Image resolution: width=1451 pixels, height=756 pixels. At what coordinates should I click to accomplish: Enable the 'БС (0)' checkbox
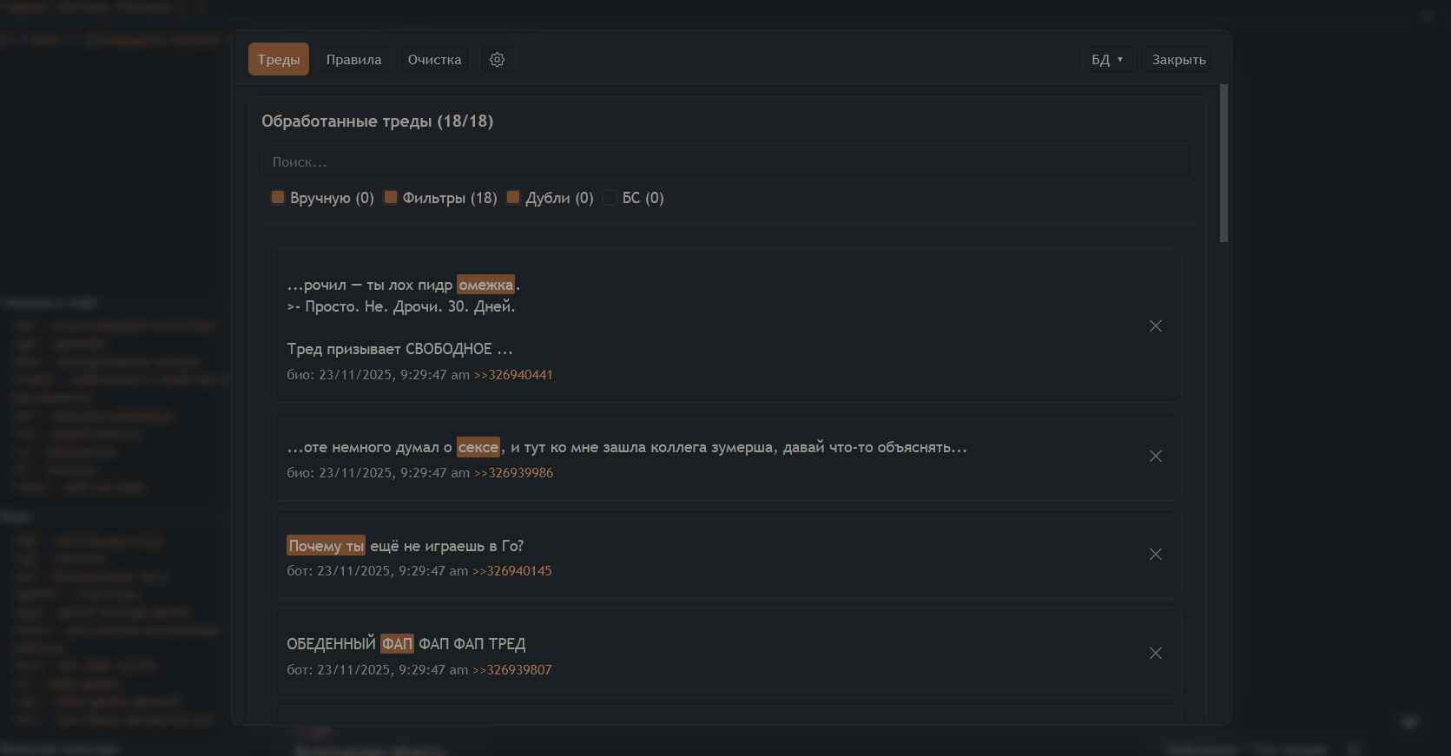[x=610, y=198]
